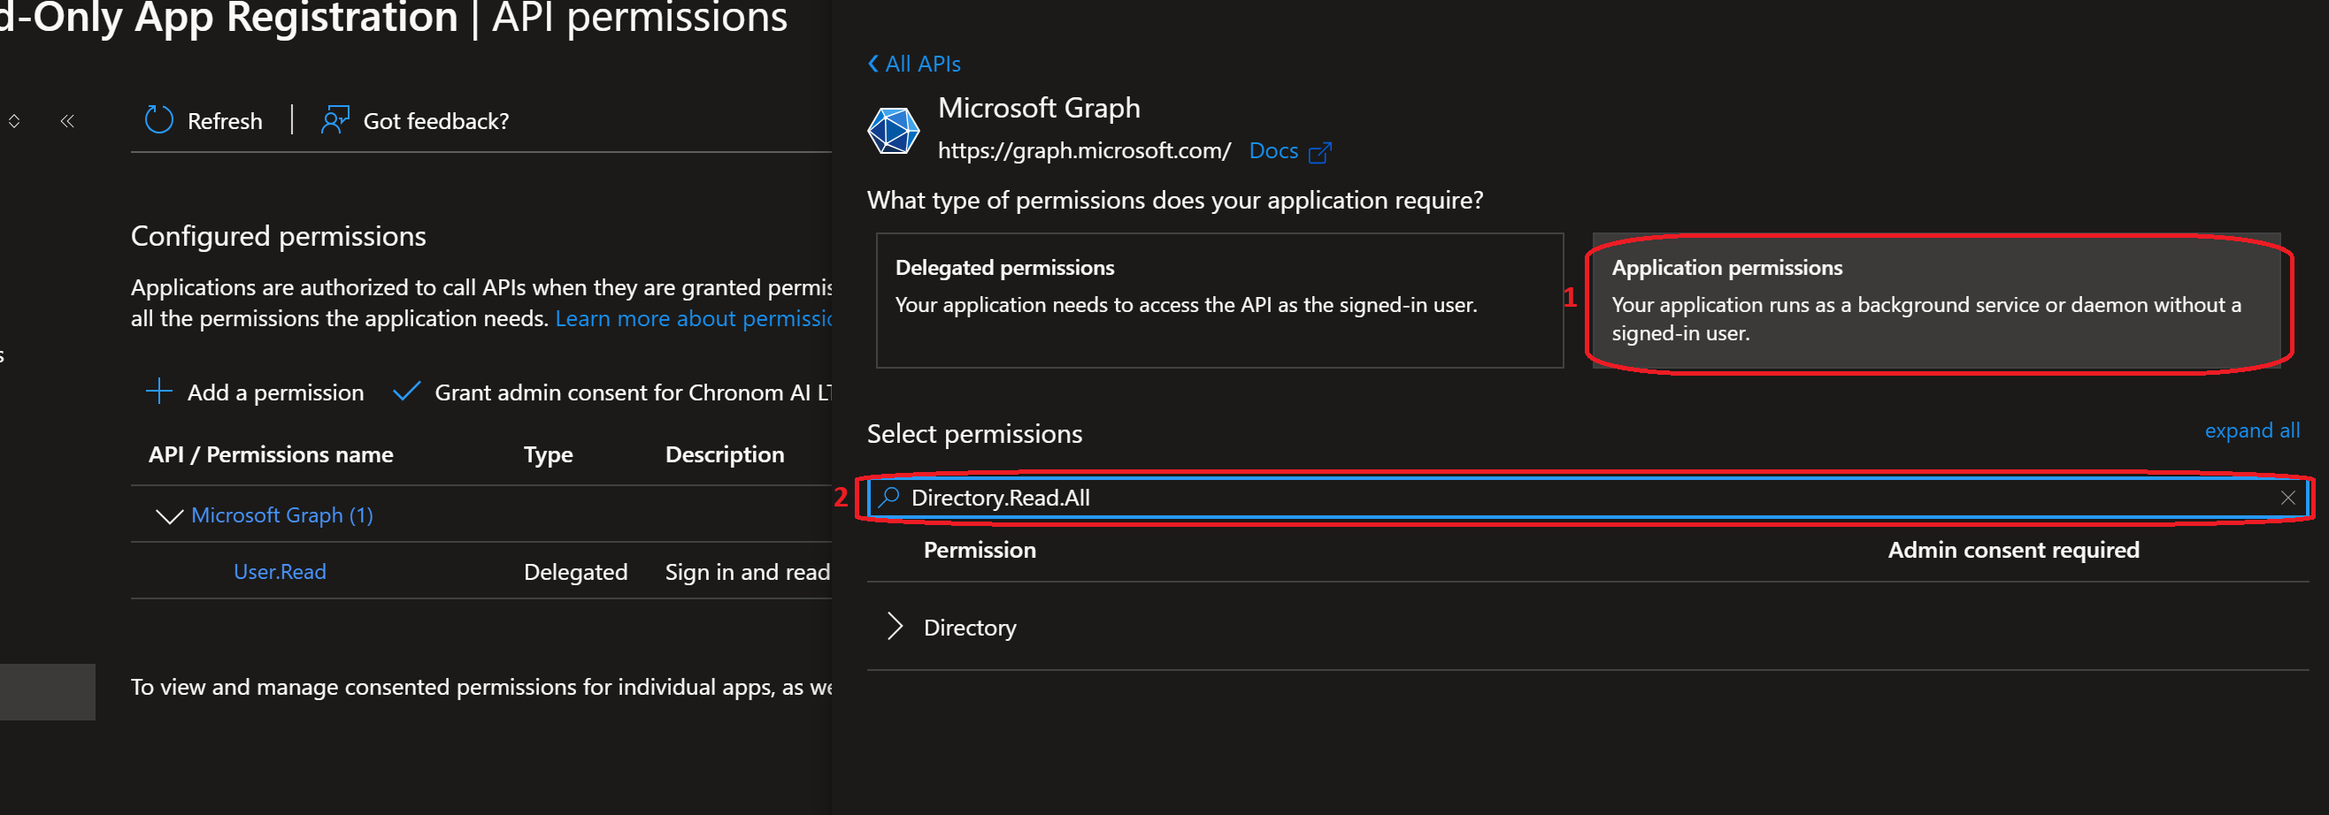This screenshot has height=815, width=2329.
Task: Click Grant admin consent for Chronom AI
Action: coord(633,392)
